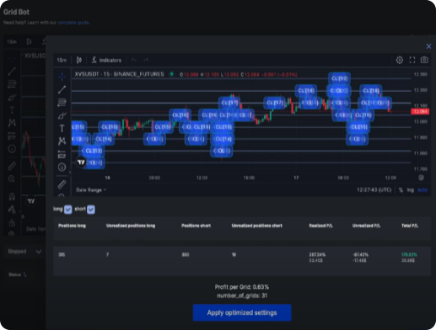436x330 pixels.
Task: Toggle percent scale on price axis
Action: [401, 190]
